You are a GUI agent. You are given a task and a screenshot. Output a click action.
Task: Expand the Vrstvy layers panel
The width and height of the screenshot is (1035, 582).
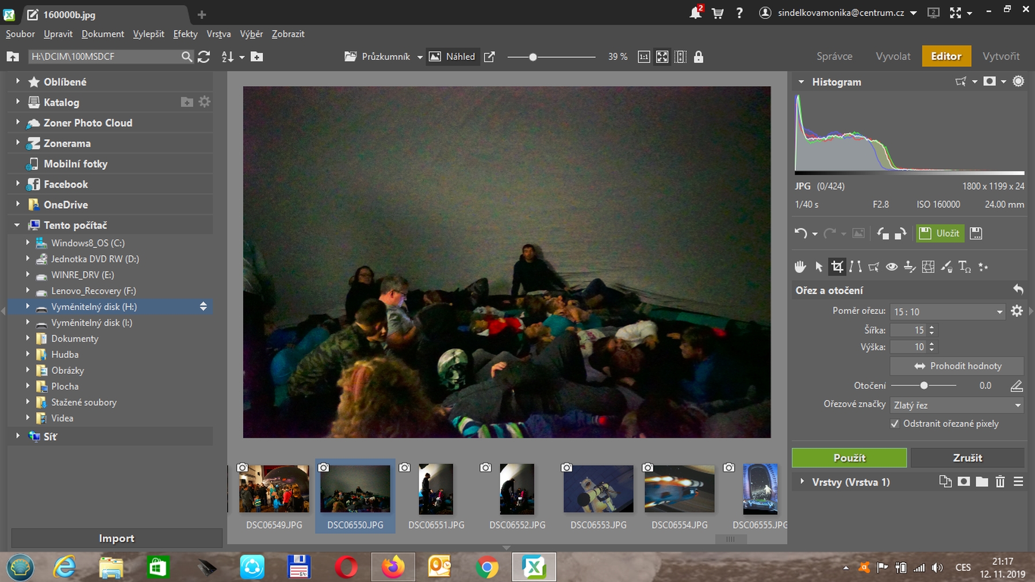pos(802,482)
